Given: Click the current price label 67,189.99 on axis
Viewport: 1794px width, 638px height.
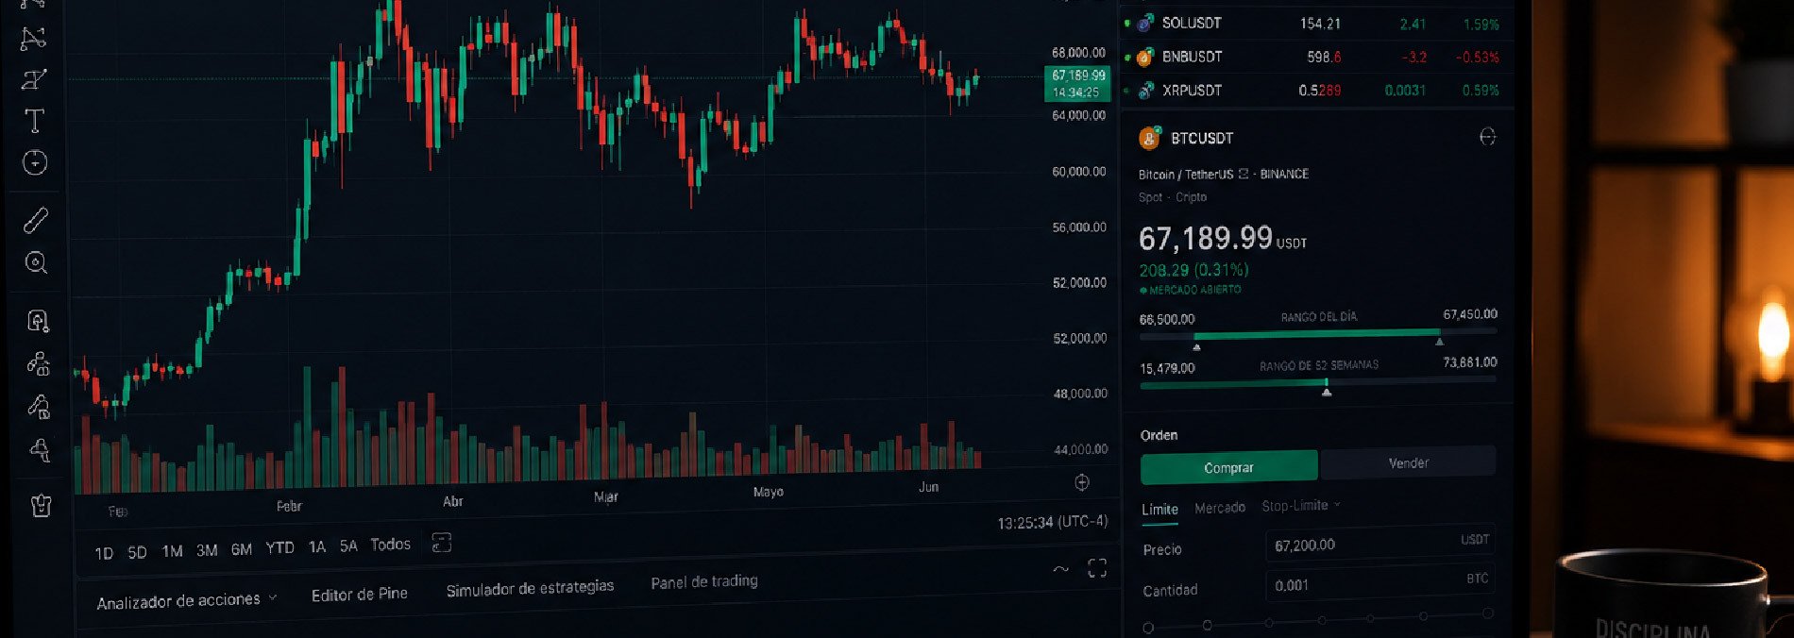Looking at the screenshot, I should click(x=1077, y=83).
